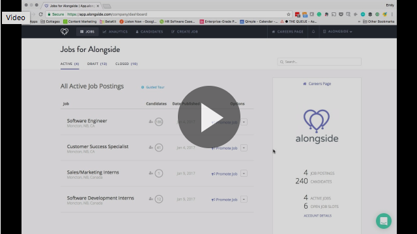The image size is (417, 234).
Task: Click the Emily profile button in Chrome
Action: point(390,5)
